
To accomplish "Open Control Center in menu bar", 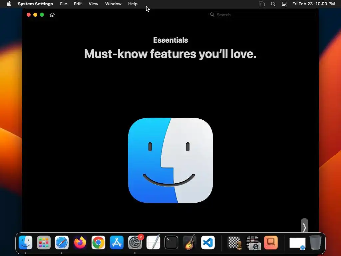I will coord(284,4).
